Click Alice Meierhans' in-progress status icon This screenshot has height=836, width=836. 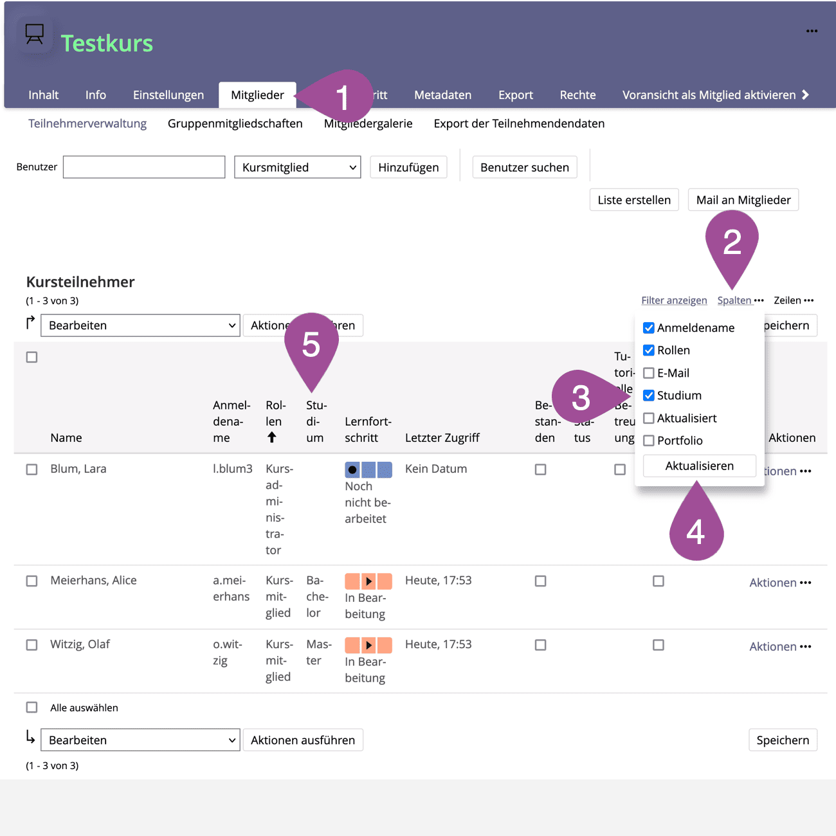pyautogui.click(x=368, y=581)
